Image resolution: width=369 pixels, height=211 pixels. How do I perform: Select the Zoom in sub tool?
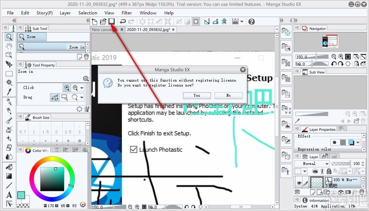(51, 47)
